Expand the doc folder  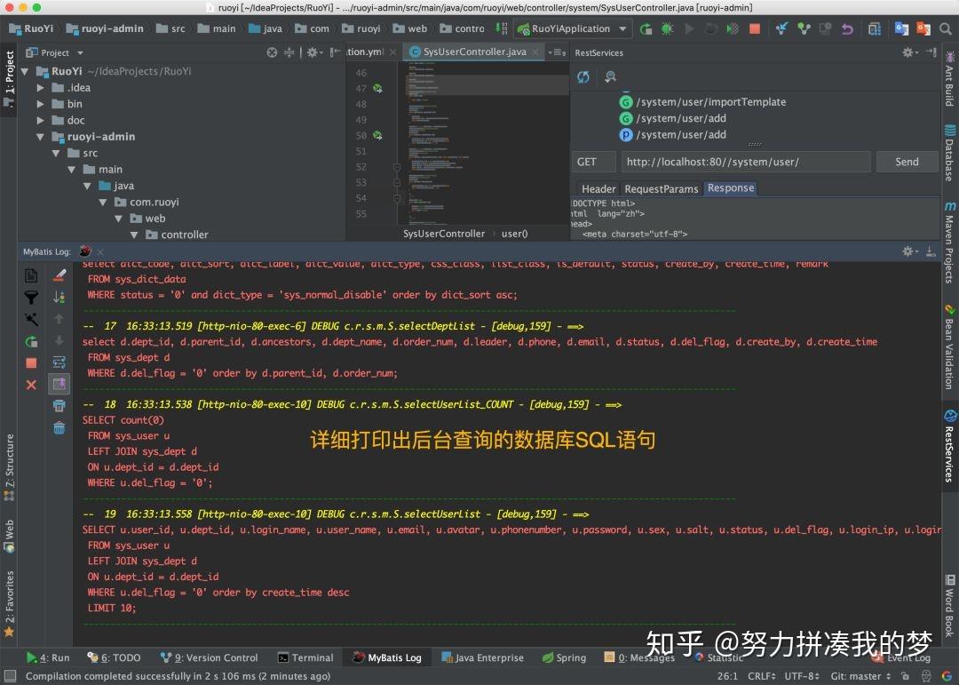pyautogui.click(x=40, y=121)
